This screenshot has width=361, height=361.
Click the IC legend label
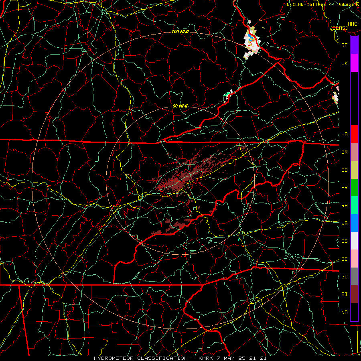pos(344,259)
